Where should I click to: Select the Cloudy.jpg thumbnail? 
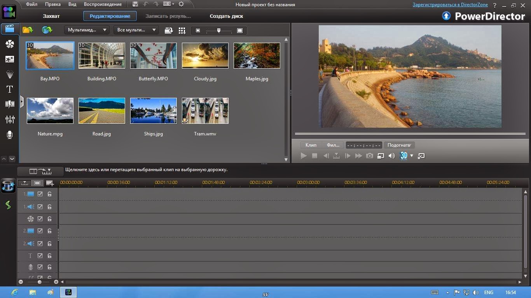click(x=205, y=56)
